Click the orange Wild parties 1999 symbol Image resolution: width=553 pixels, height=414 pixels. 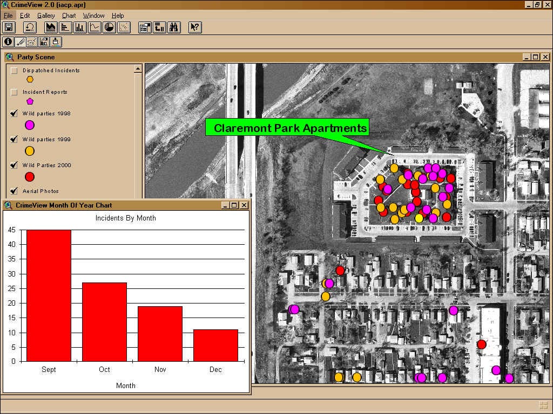pos(30,151)
